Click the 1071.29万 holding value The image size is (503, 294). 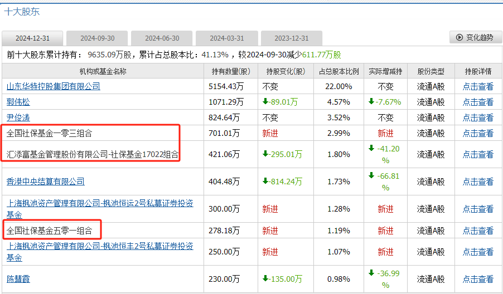(226, 102)
